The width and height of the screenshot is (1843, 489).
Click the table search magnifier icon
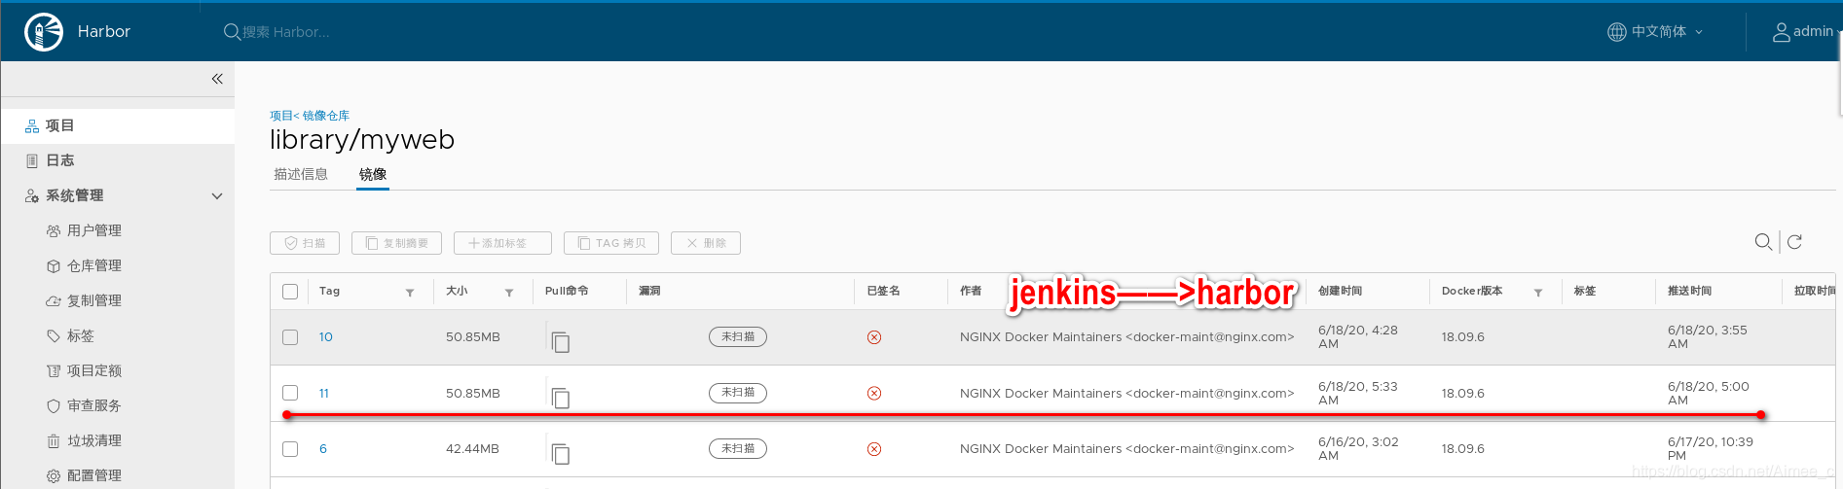click(1763, 242)
